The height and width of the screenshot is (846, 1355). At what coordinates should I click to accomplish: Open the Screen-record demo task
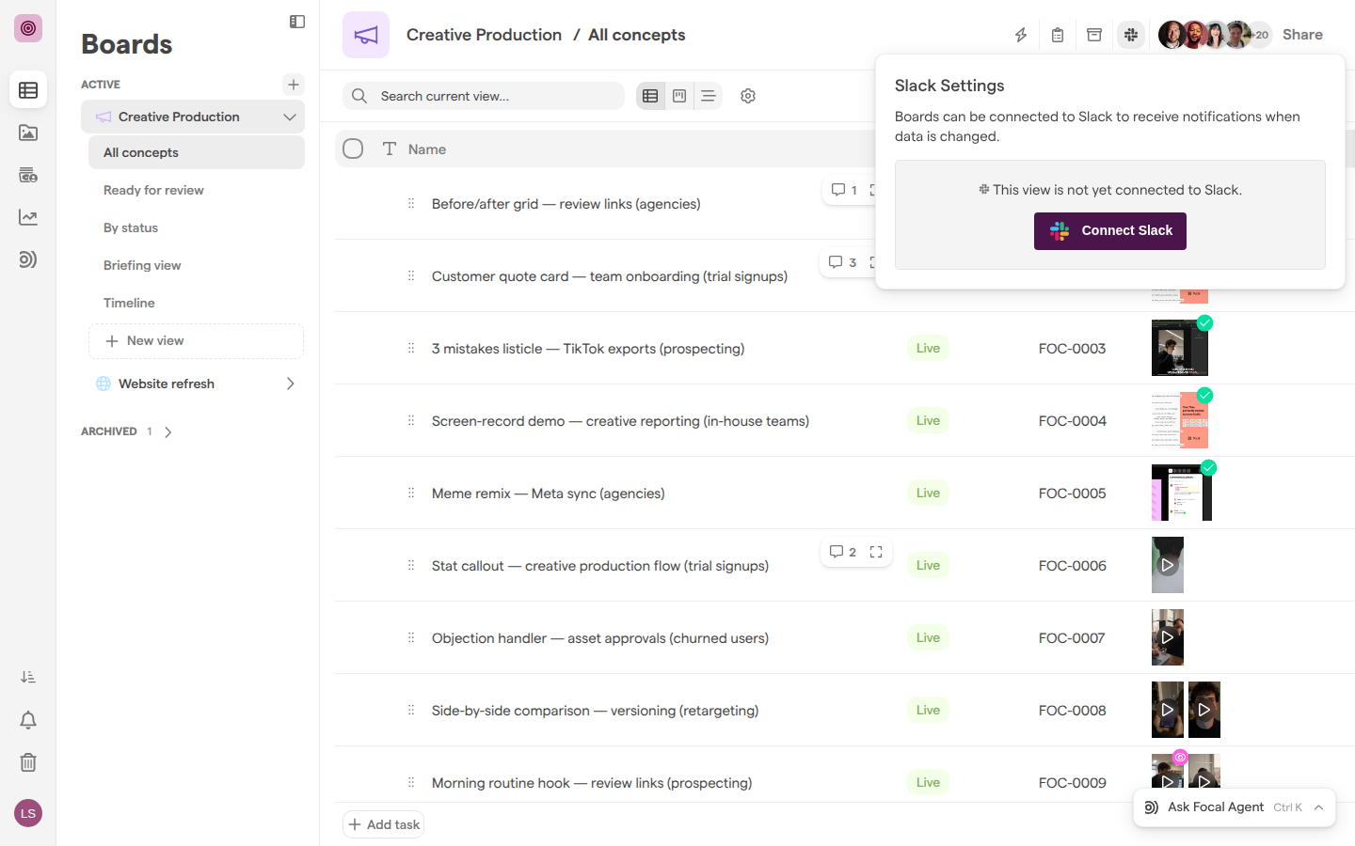coord(620,421)
